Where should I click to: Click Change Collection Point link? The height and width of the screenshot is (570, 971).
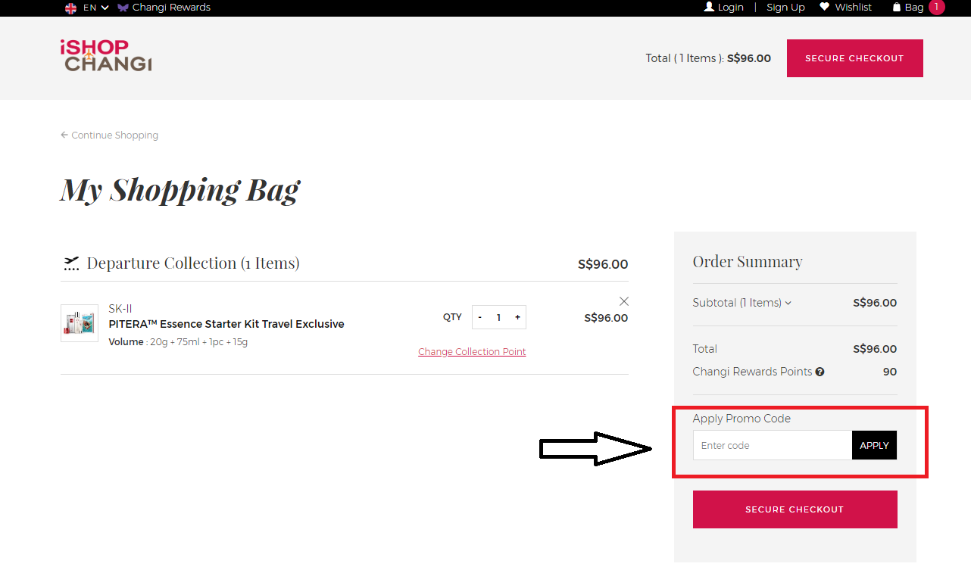coord(472,352)
